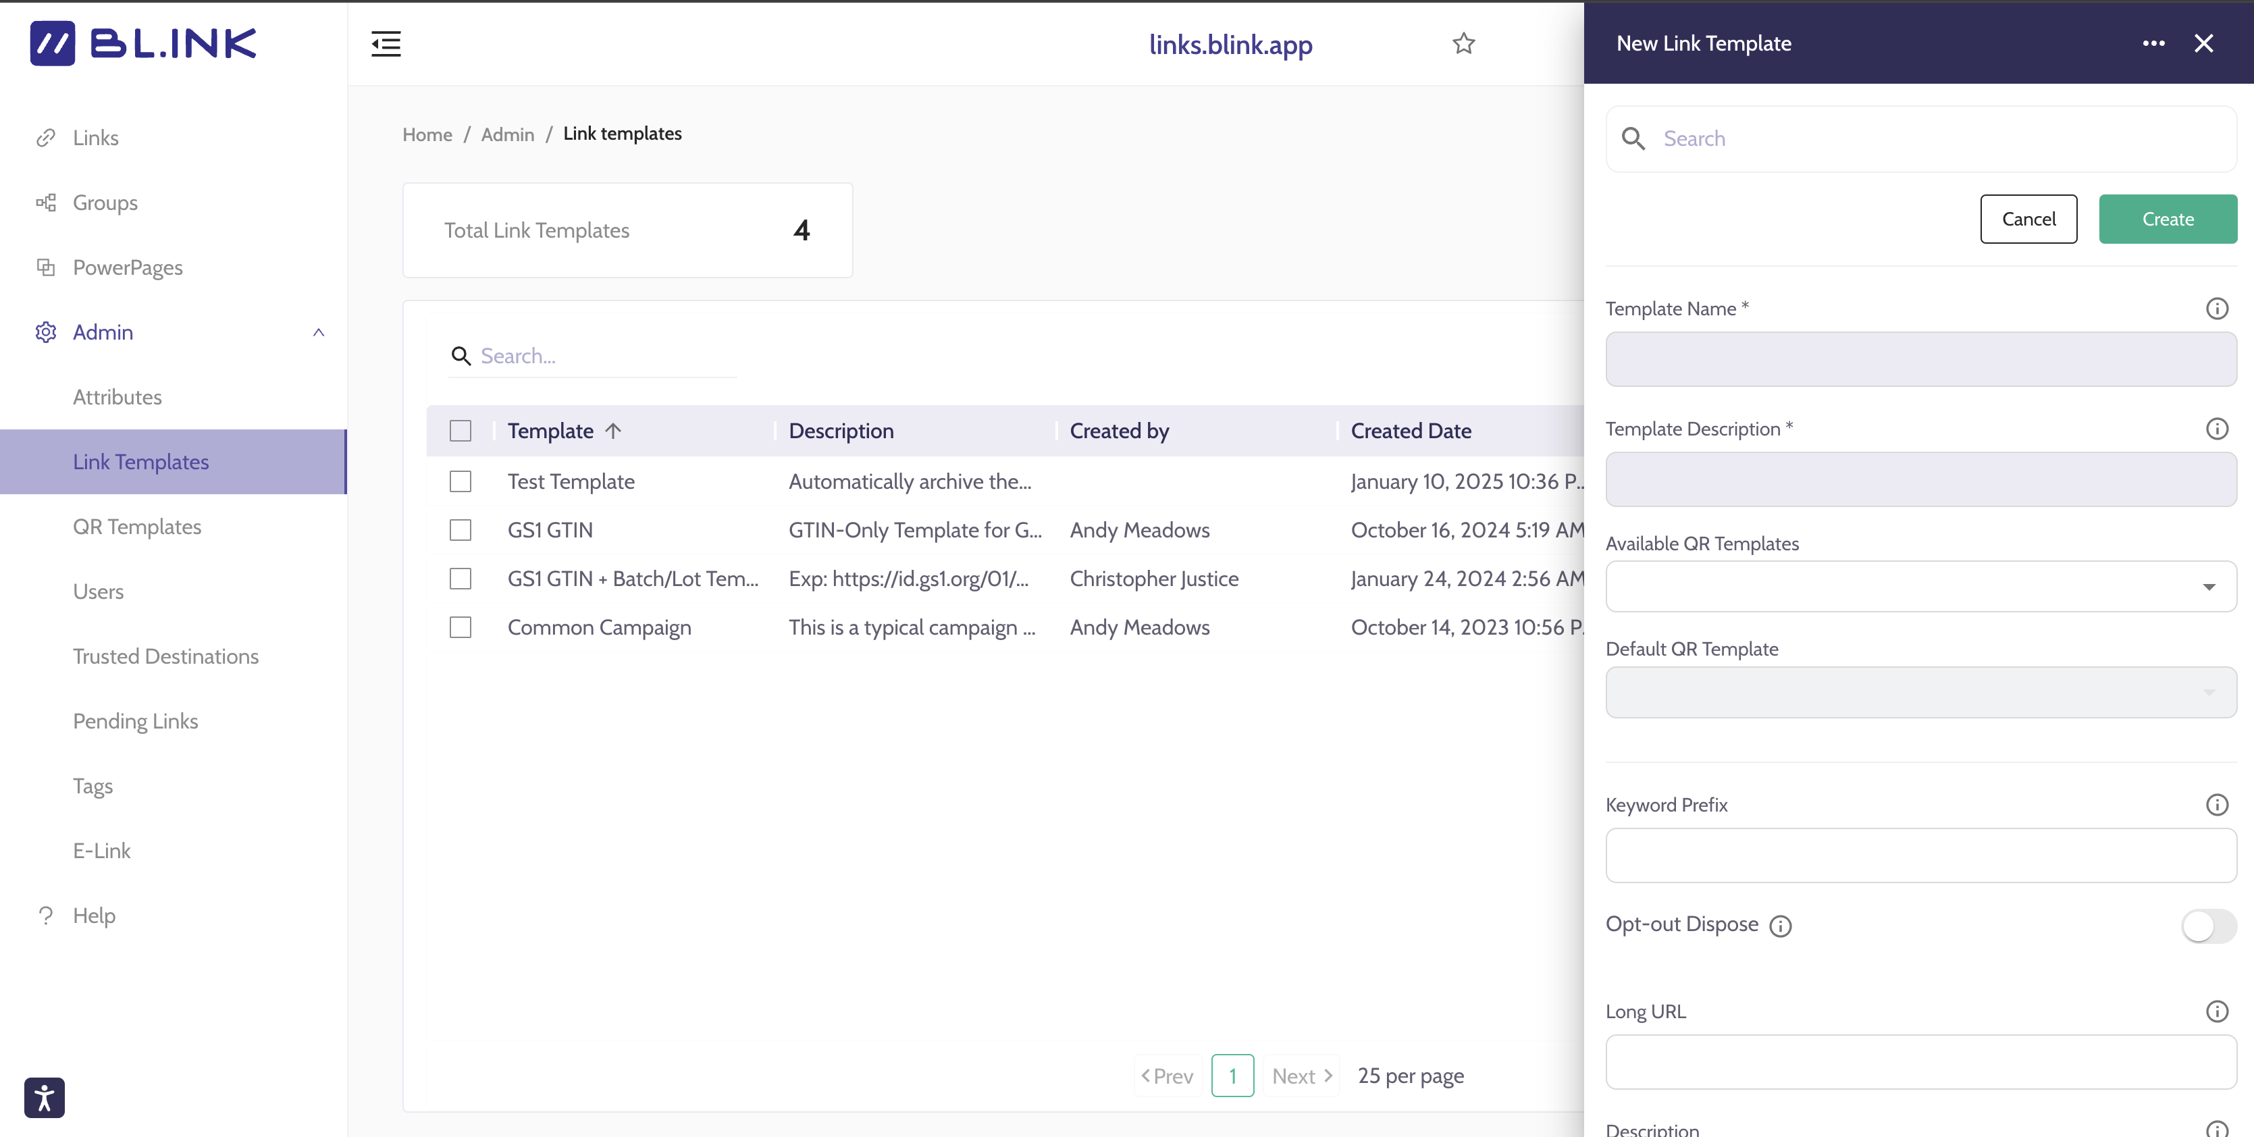Open the 25 per page selector

1411,1076
